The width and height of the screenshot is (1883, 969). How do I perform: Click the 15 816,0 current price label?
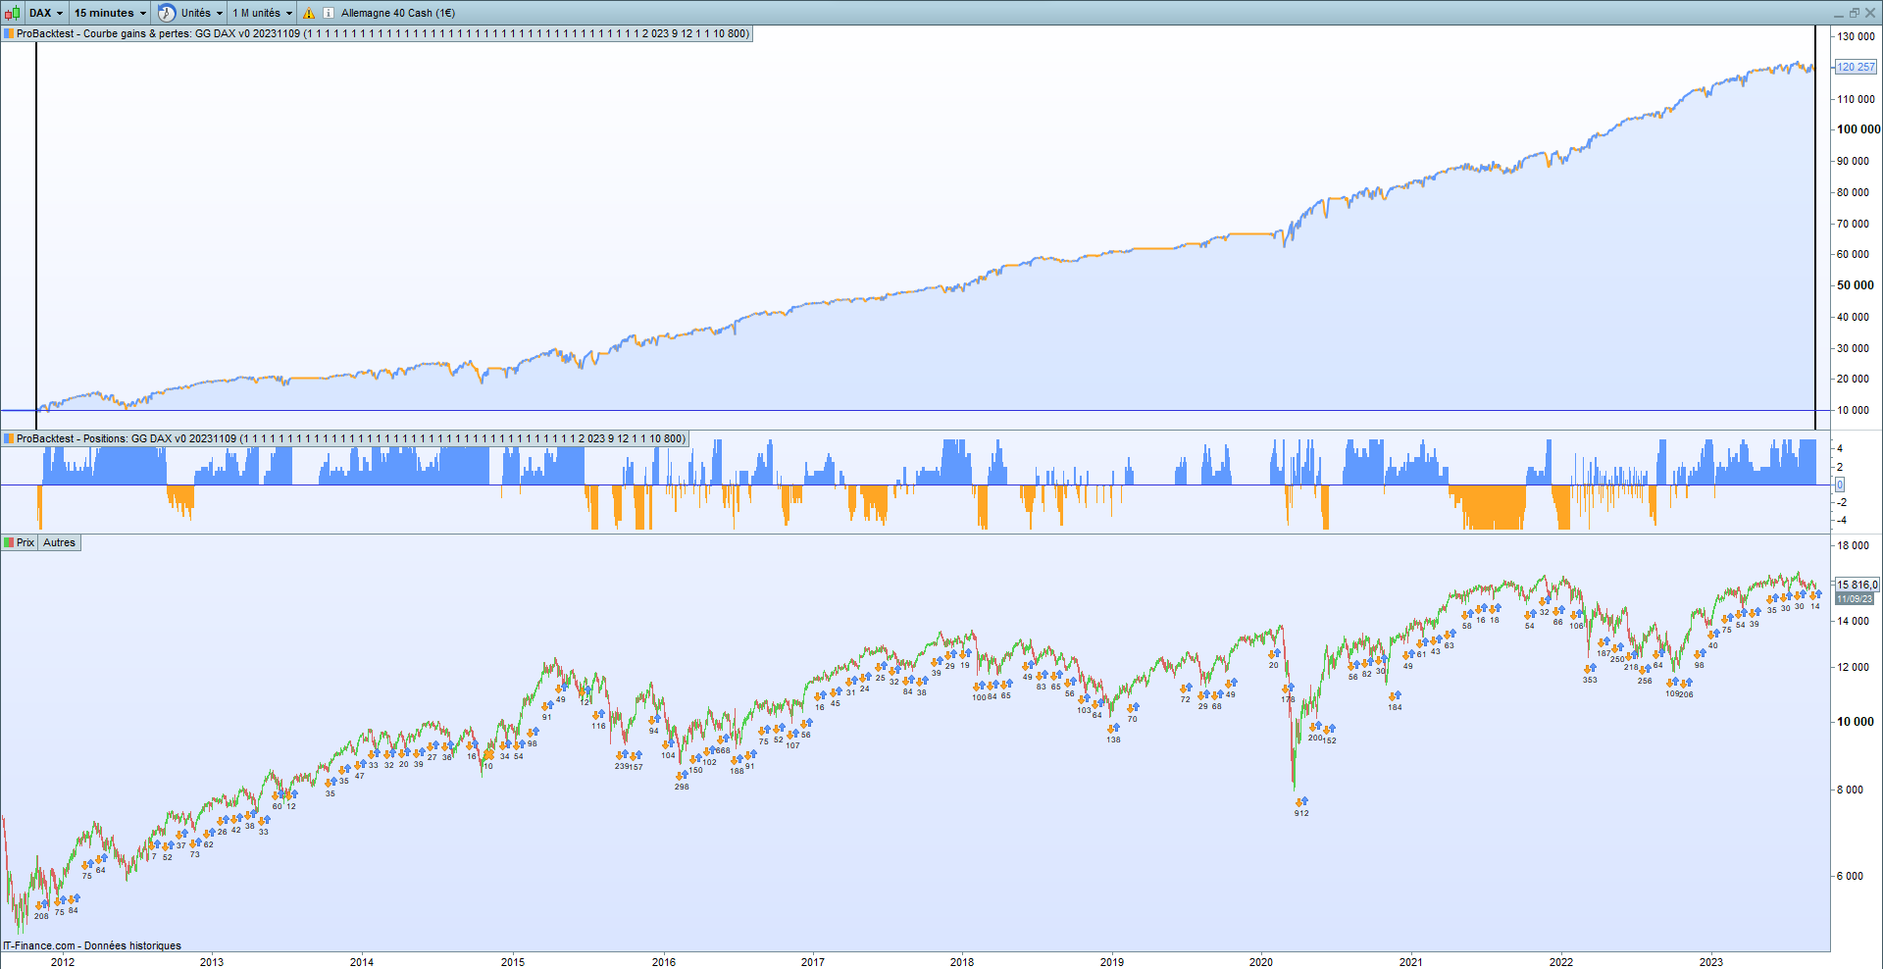(x=1857, y=585)
